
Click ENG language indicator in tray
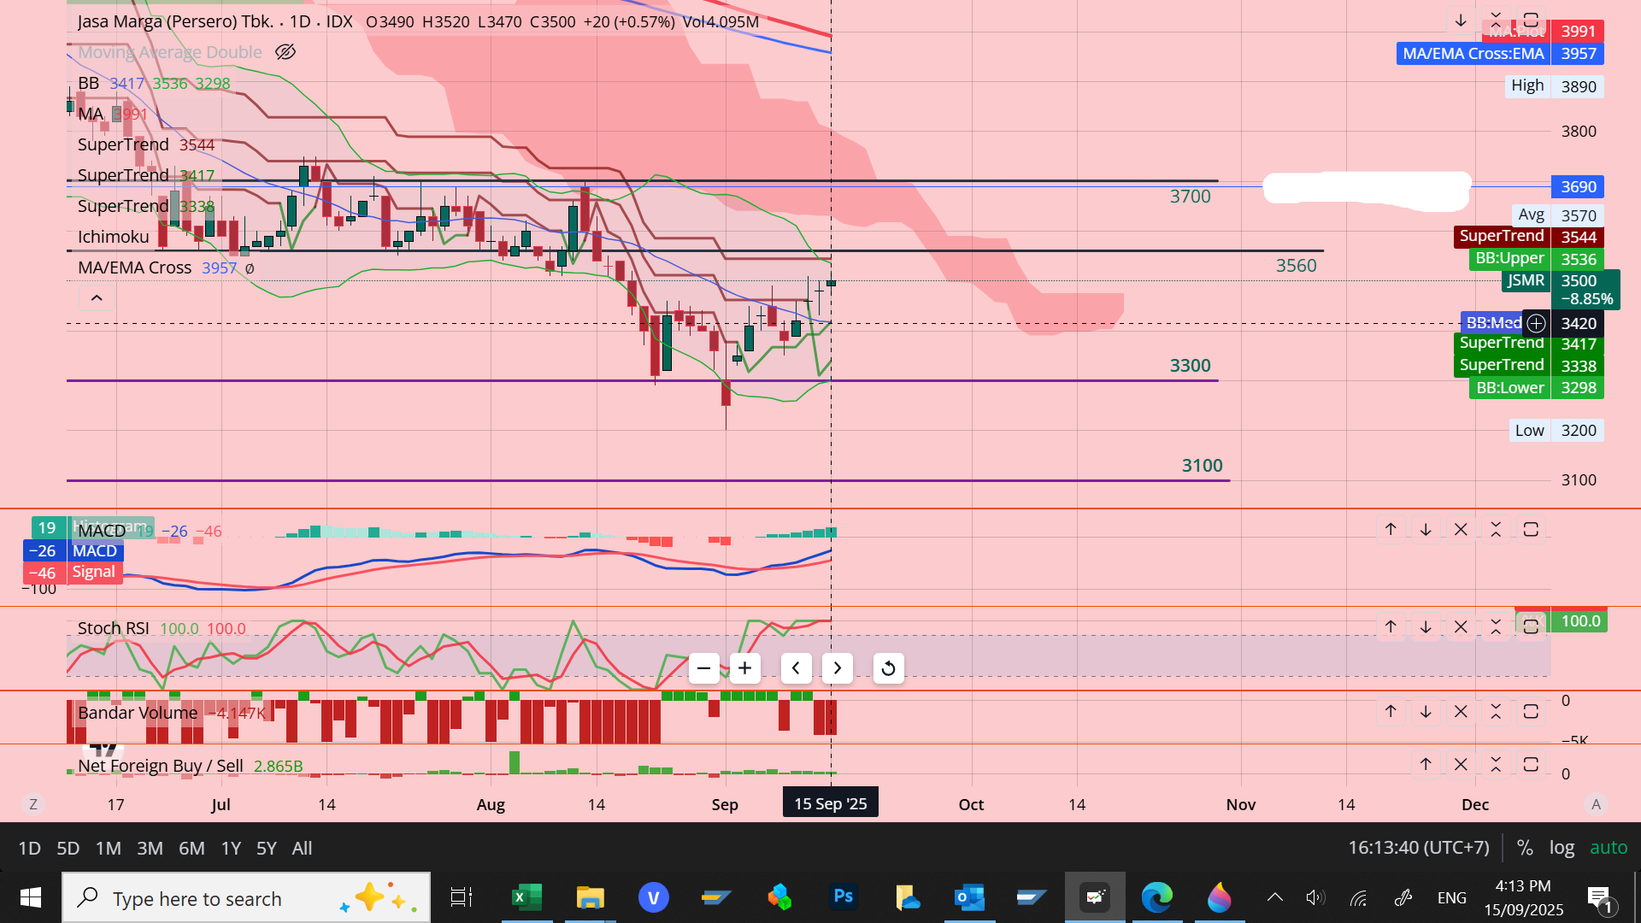click(x=1452, y=897)
